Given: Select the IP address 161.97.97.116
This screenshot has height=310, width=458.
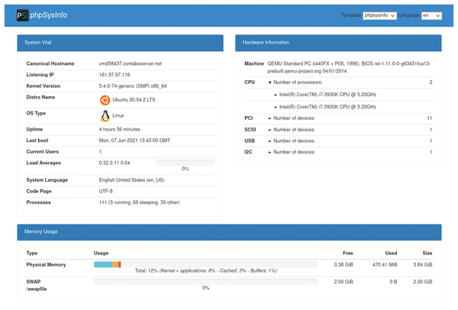Looking at the screenshot, I should click(114, 75).
